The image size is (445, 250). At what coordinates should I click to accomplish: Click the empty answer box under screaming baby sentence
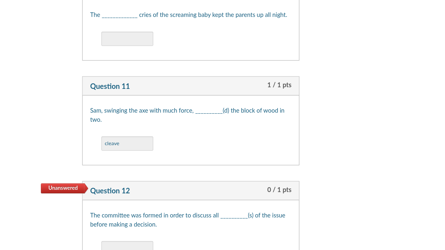[x=127, y=39]
